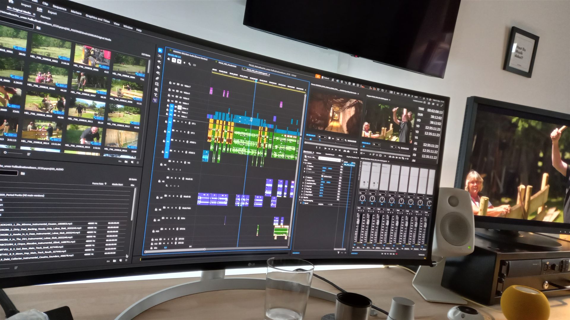Open Program monitor playback resolution dropdown

click(x=394, y=147)
